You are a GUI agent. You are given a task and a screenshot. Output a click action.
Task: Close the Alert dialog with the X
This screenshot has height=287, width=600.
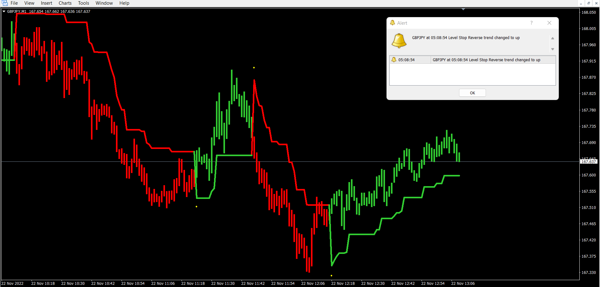tap(549, 23)
